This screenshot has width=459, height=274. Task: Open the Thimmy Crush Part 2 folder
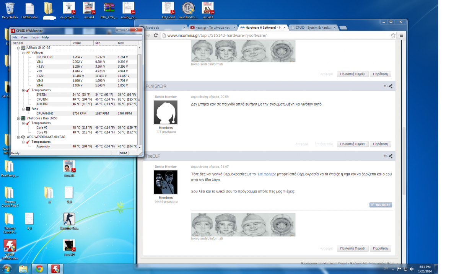click(10, 197)
